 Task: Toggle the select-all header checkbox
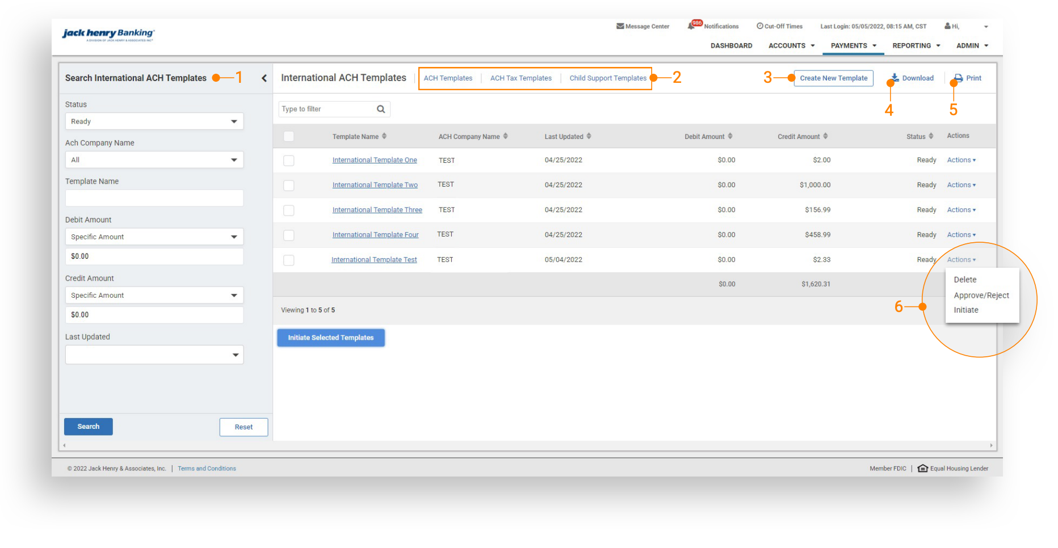[x=289, y=136]
